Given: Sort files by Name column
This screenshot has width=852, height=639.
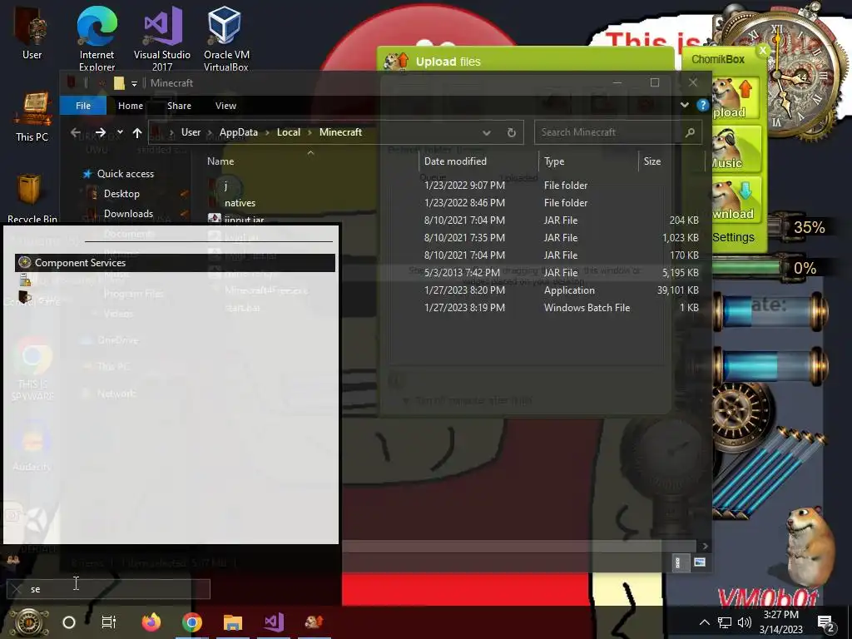Looking at the screenshot, I should (x=220, y=161).
